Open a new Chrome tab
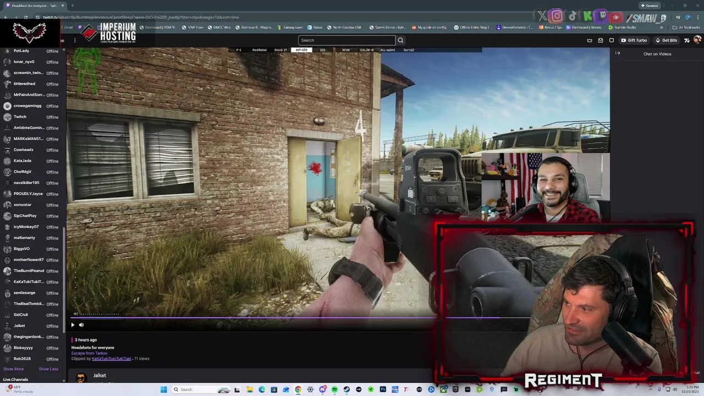Viewport: 704px width, 396px height. click(x=72, y=5)
